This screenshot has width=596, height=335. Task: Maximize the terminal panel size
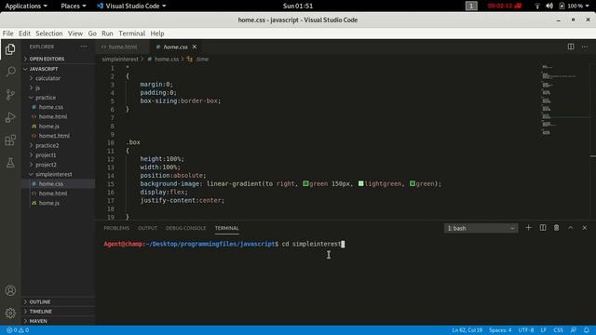tap(571, 228)
